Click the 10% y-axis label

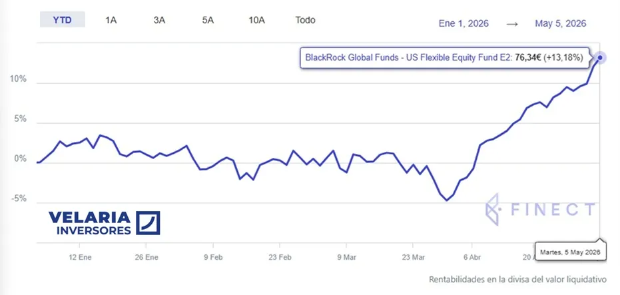[x=18, y=79]
